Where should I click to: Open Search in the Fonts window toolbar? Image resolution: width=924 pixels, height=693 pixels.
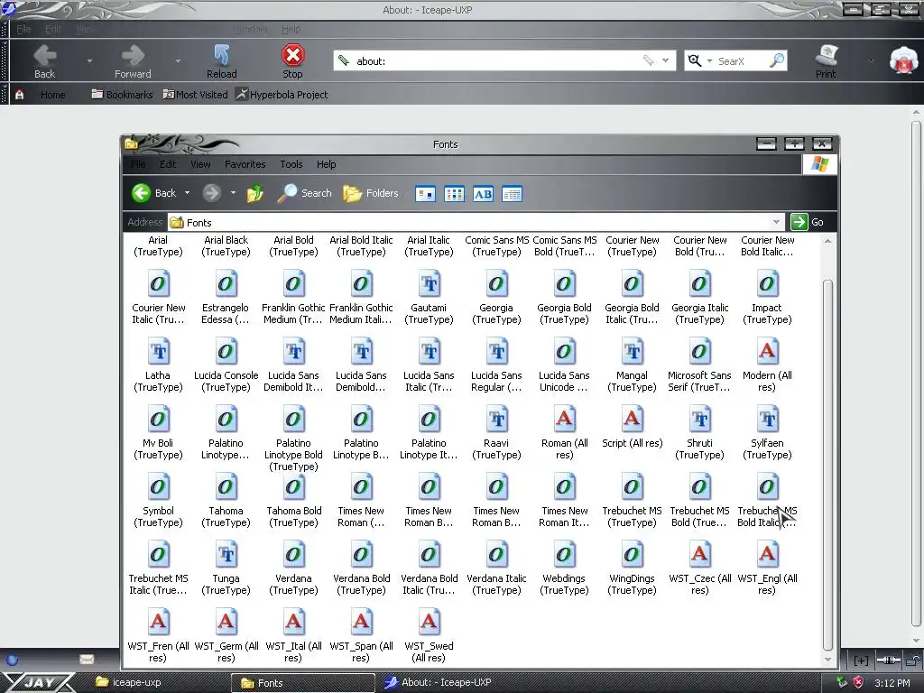coord(305,193)
